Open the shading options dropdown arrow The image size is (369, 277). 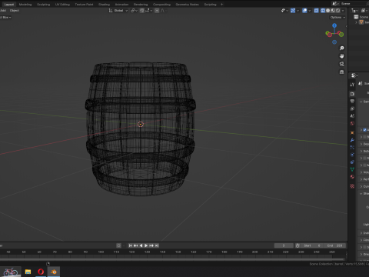[x=343, y=11]
